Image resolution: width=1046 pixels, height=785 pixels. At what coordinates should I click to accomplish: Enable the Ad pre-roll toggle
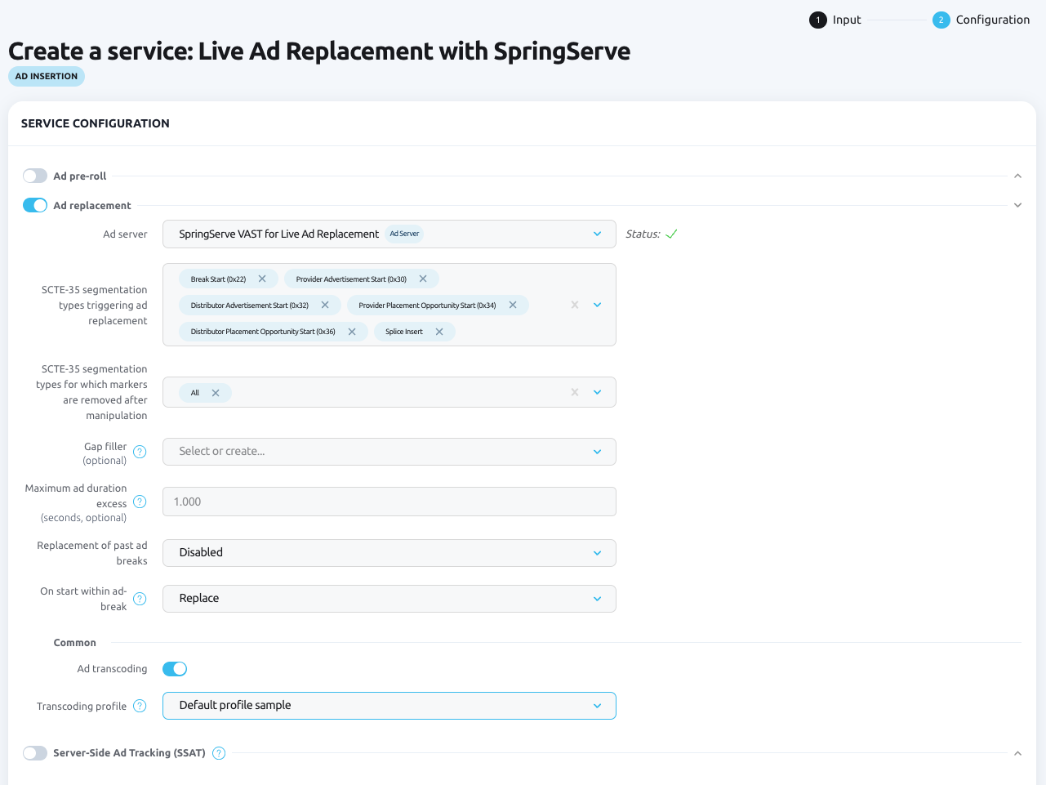(x=35, y=176)
